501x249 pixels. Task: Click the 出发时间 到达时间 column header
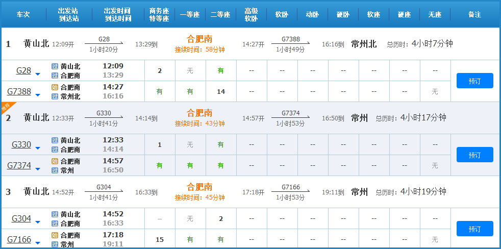118,15
